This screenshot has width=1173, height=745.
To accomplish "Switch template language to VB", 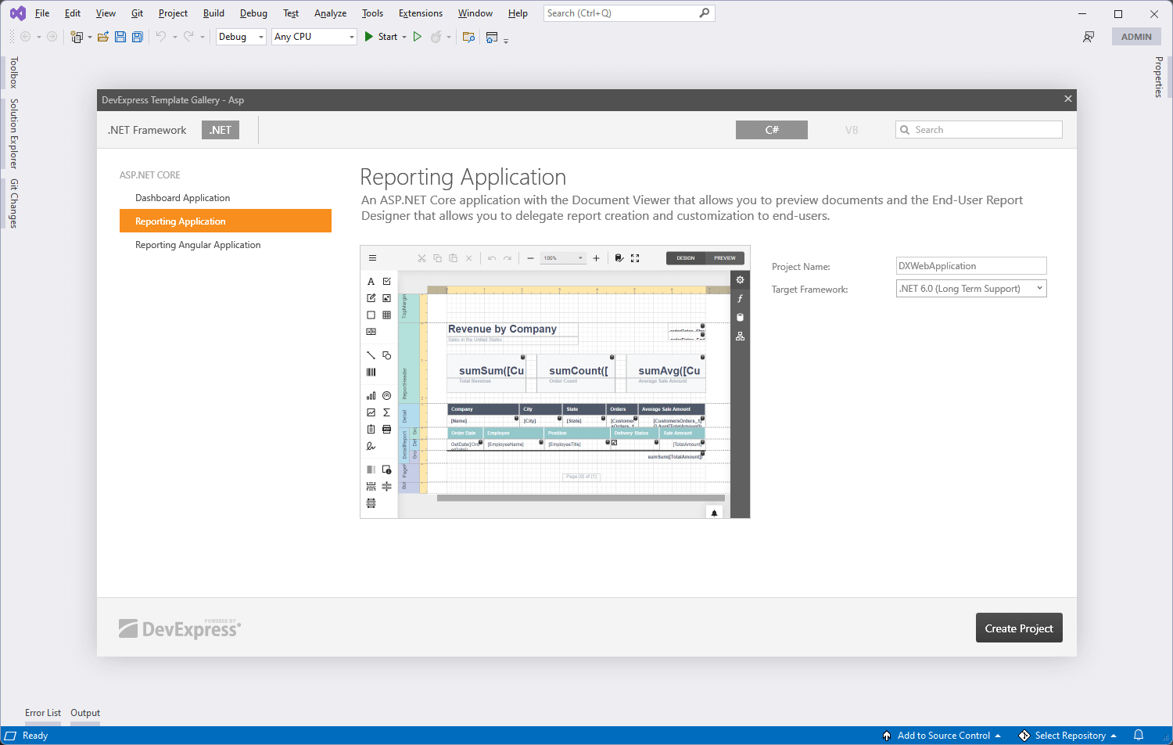I will coord(852,129).
